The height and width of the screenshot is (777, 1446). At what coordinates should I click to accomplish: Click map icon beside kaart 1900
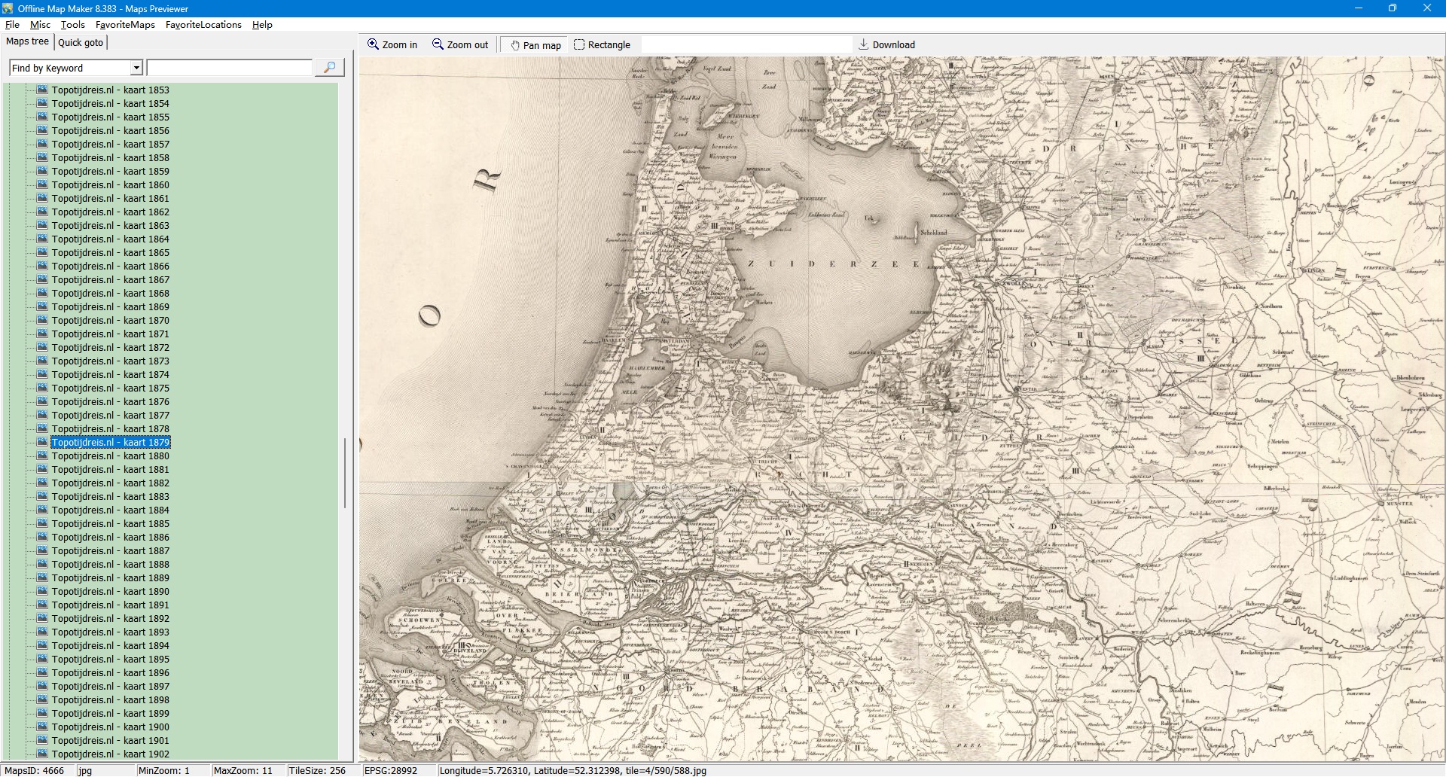click(x=42, y=727)
